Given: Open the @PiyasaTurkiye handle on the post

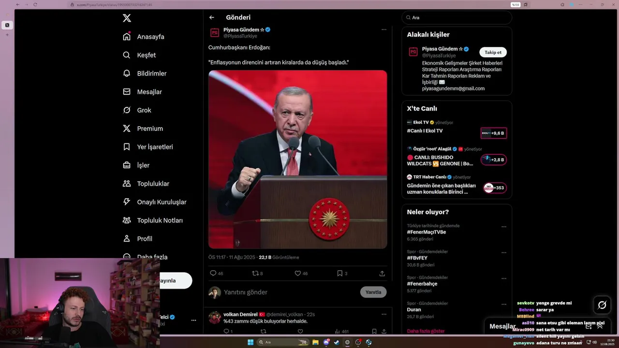Looking at the screenshot, I should pyautogui.click(x=240, y=36).
